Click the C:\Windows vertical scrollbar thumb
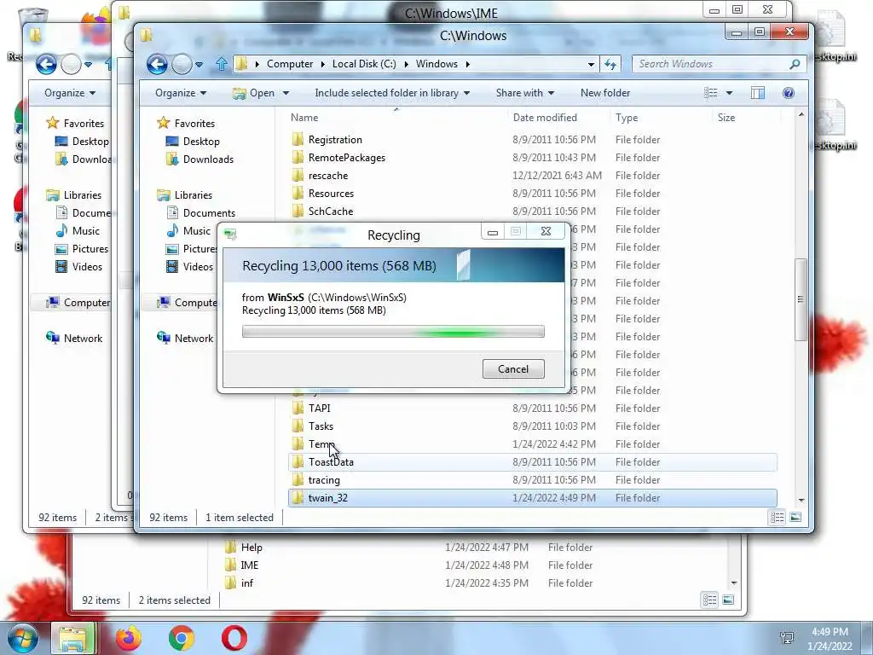 pyautogui.click(x=801, y=299)
